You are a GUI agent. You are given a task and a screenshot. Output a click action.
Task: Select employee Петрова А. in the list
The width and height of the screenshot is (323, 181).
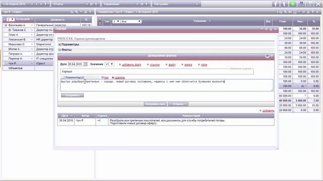(x=16, y=54)
